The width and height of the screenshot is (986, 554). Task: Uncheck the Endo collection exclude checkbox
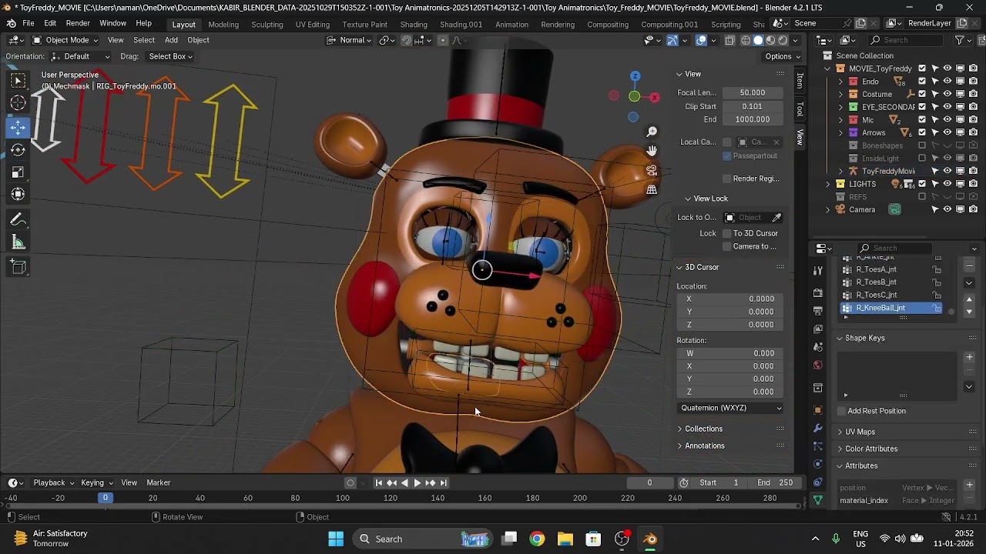(x=922, y=81)
